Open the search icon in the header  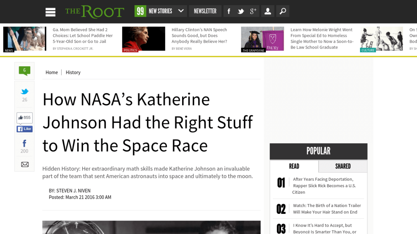pos(283,11)
